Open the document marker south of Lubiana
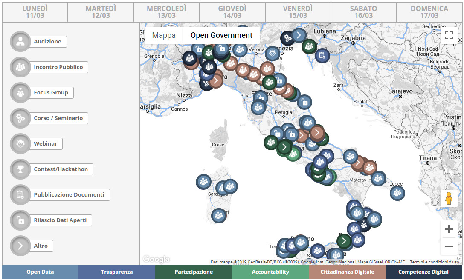Image resolution: width=464 pixels, height=280 pixels. 322,55
